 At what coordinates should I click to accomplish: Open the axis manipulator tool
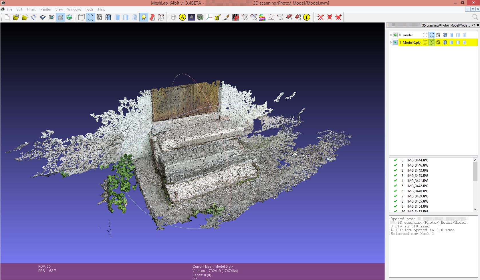pos(209,17)
